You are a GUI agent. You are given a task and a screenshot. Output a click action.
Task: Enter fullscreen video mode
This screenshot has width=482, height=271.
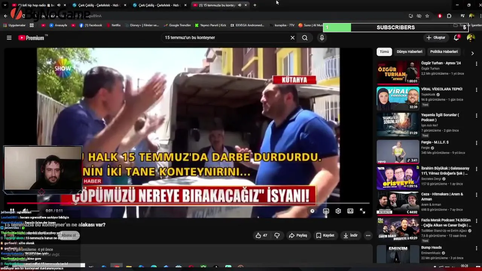362,211
